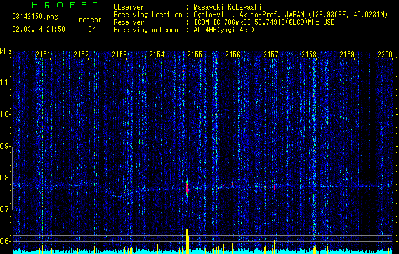The height and width of the screenshot is (254, 399).
Task: Click the 1.1 kHz axis label
Action: point(6,83)
